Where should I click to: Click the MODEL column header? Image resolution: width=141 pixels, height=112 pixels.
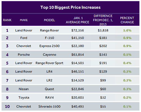coord(49,20)
